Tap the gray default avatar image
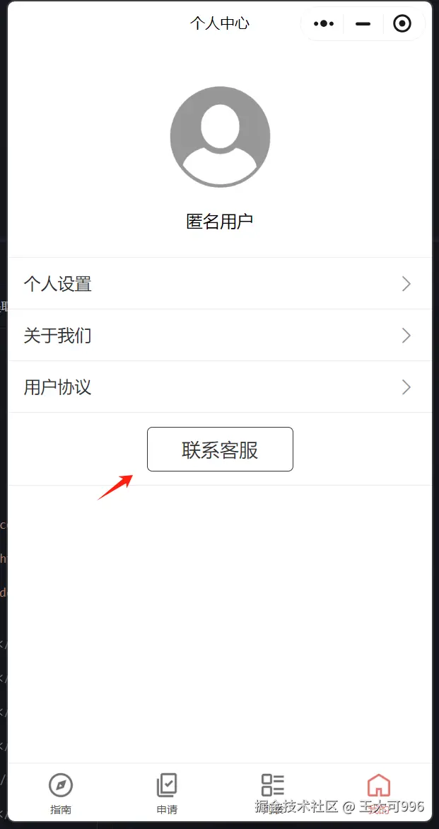This screenshot has width=439, height=829. [220, 137]
